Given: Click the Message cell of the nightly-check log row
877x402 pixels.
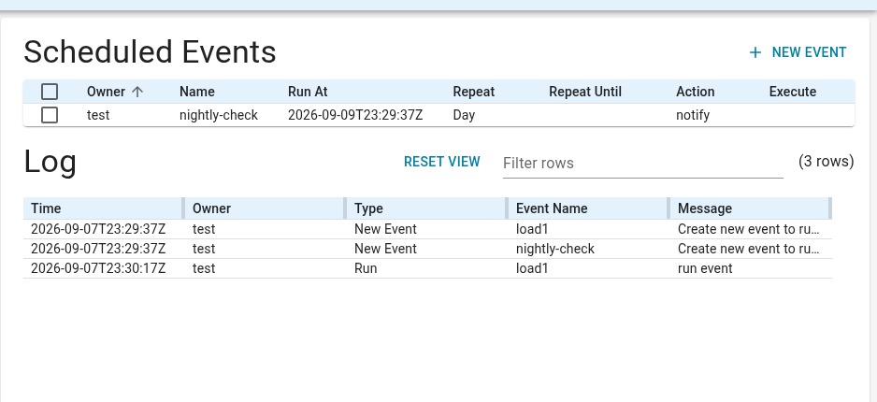Looking at the screenshot, I should 749,249.
